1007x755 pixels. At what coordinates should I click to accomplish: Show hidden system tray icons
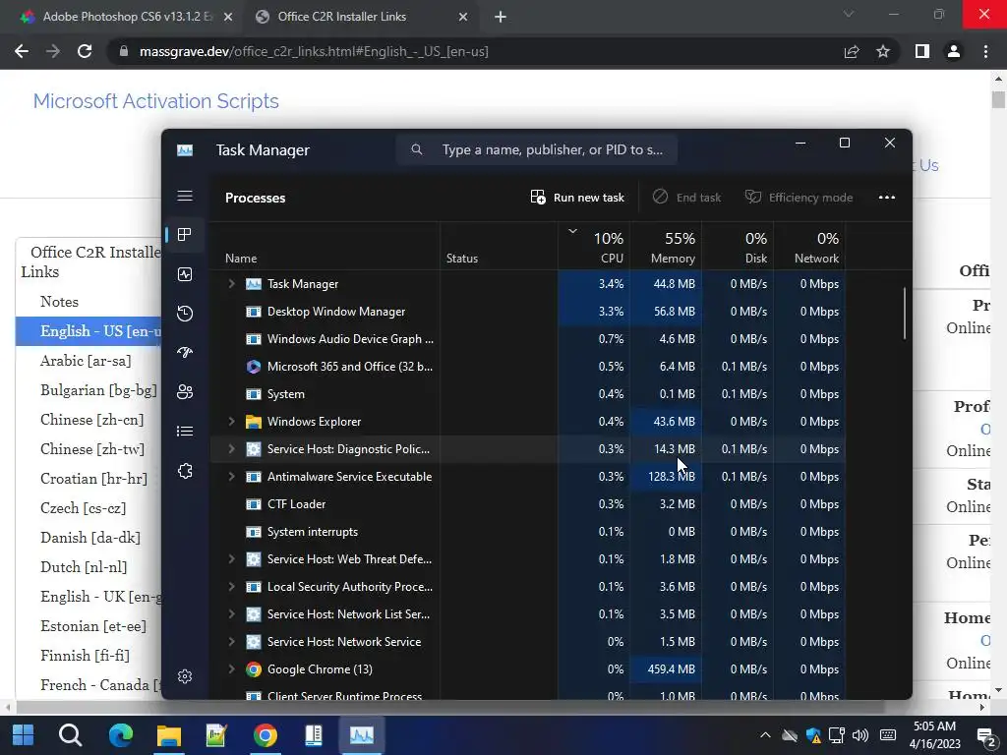(x=765, y=735)
